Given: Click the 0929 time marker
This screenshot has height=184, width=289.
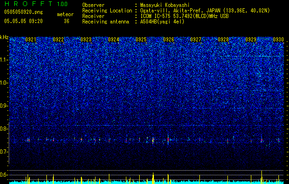Looking at the screenshot, I should click(251, 40).
